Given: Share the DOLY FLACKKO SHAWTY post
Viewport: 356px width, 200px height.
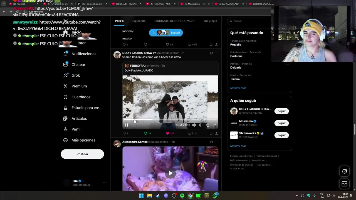Looking at the screenshot, I should tap(217, 133).
